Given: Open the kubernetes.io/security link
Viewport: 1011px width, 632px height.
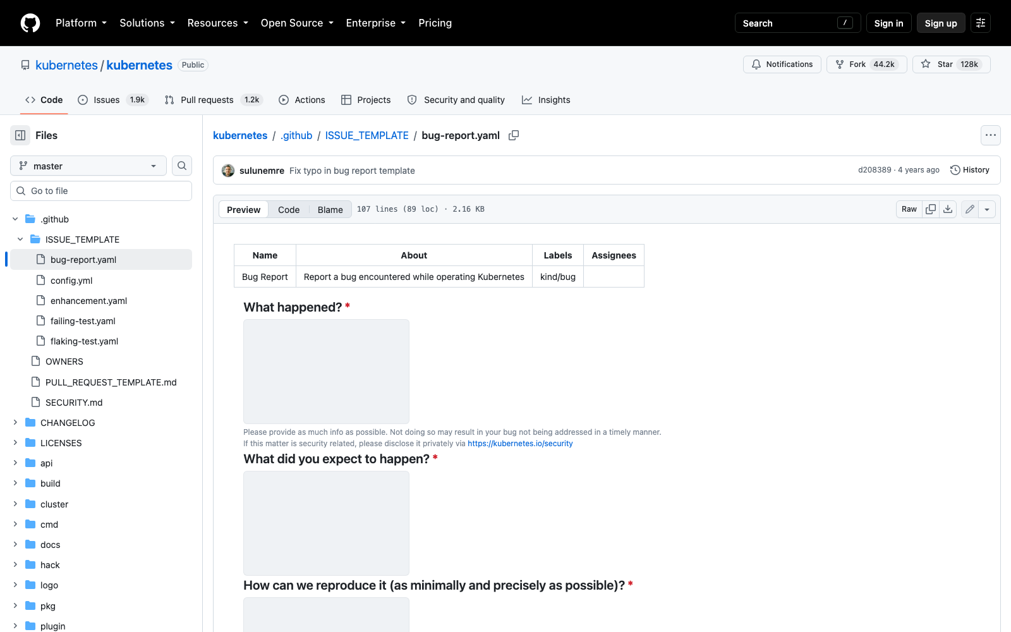Looking at the screenshot, I should coord(520,444).
